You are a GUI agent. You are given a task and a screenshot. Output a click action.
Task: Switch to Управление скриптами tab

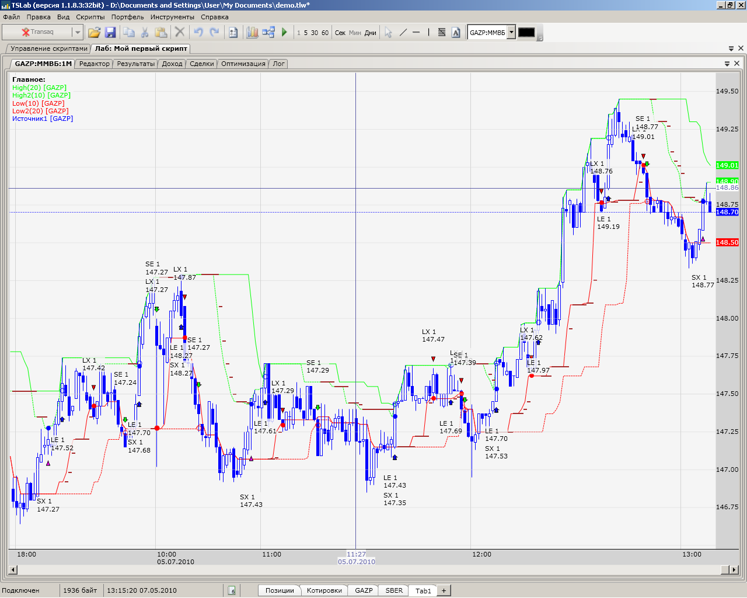click(49, 48)
